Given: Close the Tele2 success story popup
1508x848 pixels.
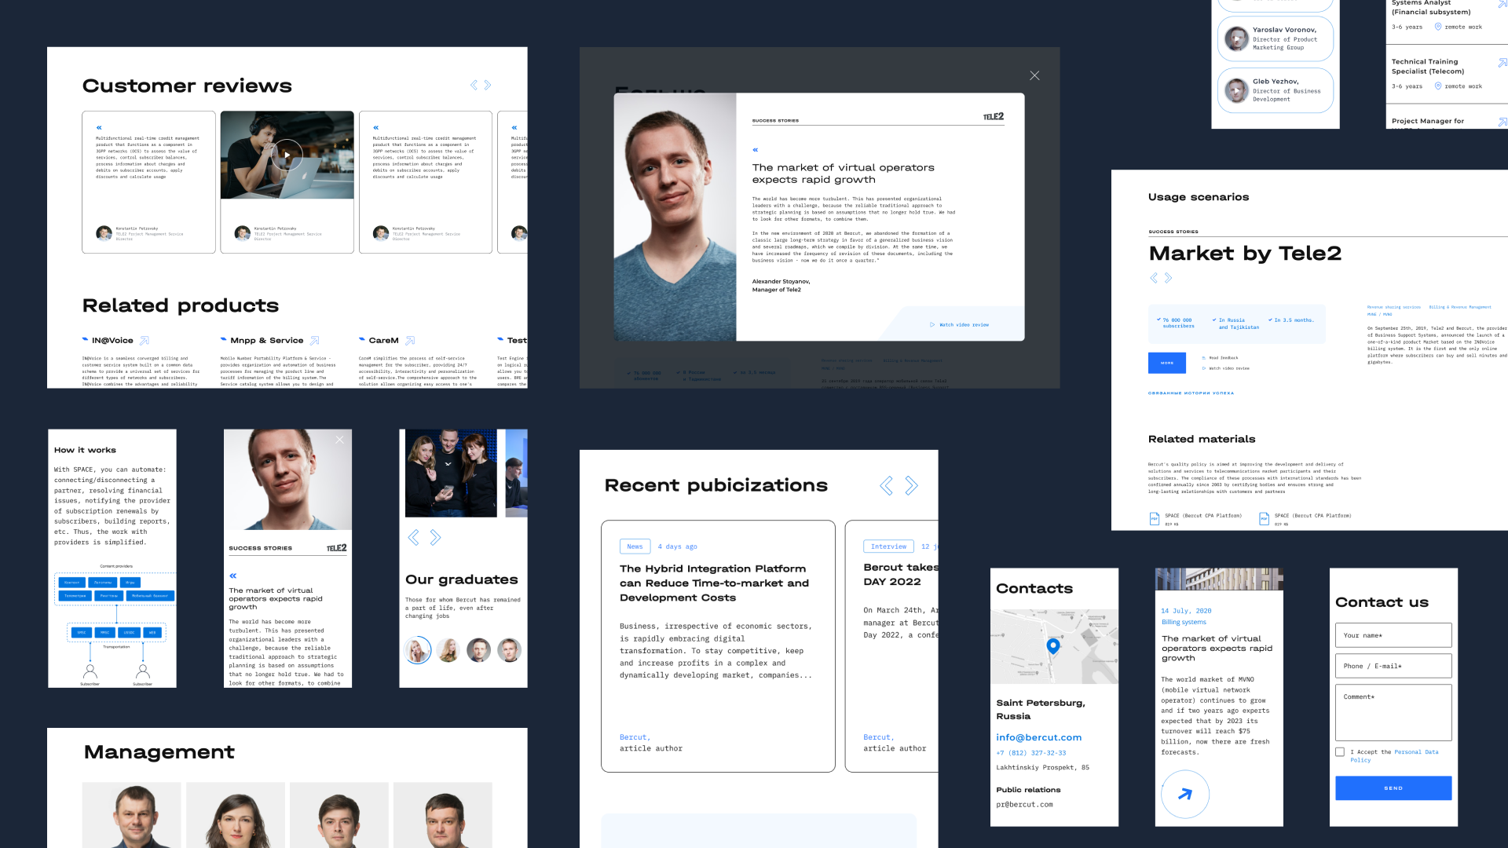Looking at the screenshot, I should [x=1034, y=75].
